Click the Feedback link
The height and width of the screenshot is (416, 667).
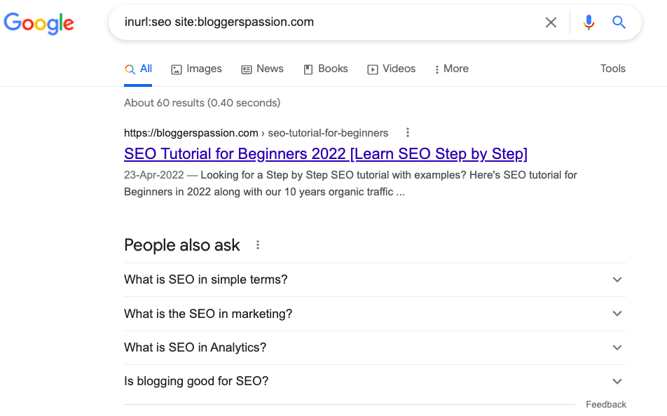(605, 404)
